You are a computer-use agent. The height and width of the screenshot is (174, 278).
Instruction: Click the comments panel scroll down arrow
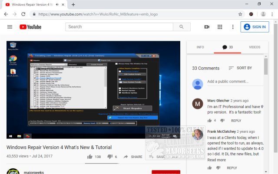point(266,172)
